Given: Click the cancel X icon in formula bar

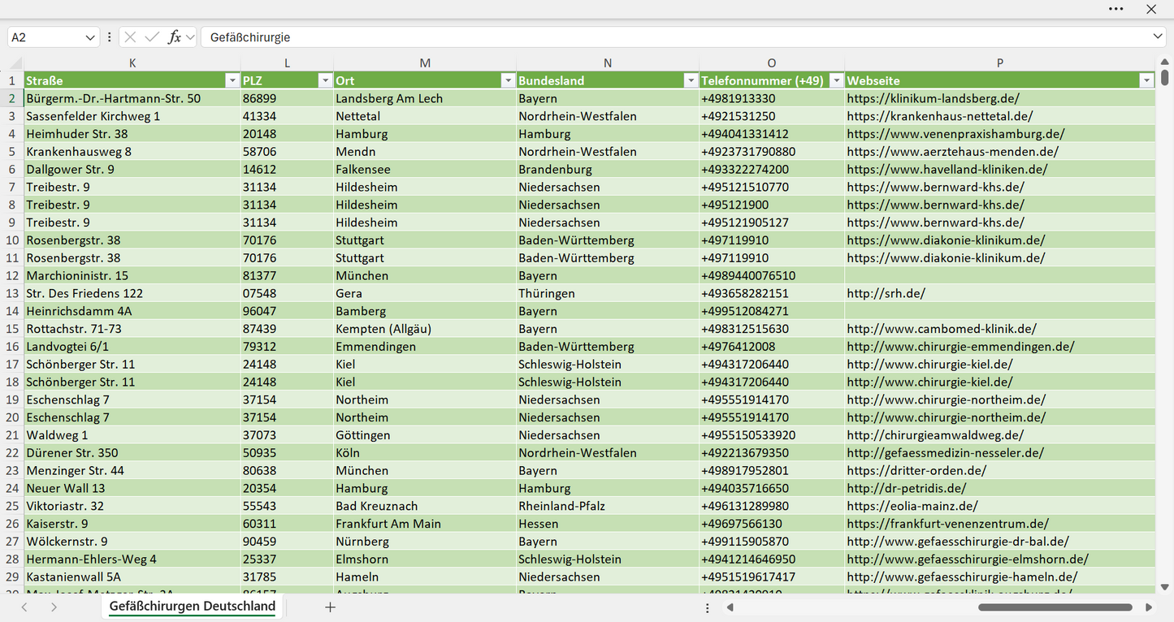Looking at the screenshot, I should point(131,37).
